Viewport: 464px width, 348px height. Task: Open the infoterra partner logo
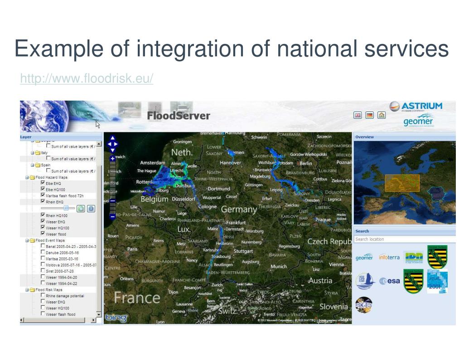click(389, 257)
